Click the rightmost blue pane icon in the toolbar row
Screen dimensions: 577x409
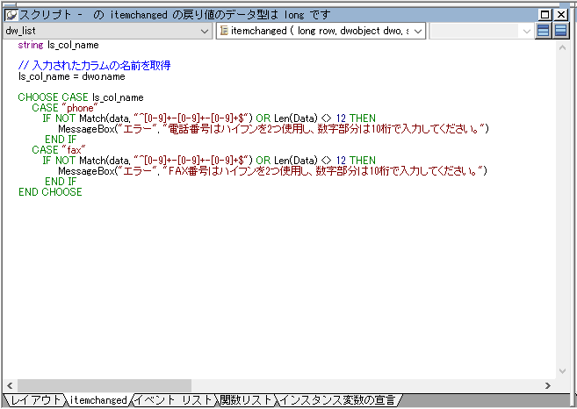pyautogui.click(x=560, y=31)
